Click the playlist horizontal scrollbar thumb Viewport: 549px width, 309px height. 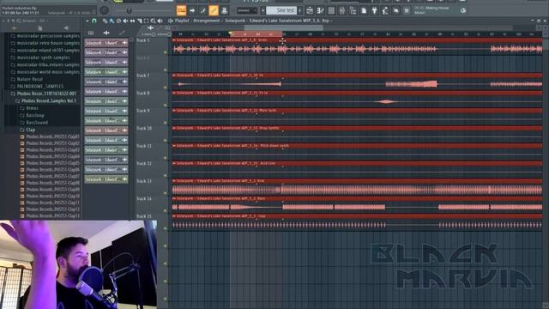tap(284, 27)
